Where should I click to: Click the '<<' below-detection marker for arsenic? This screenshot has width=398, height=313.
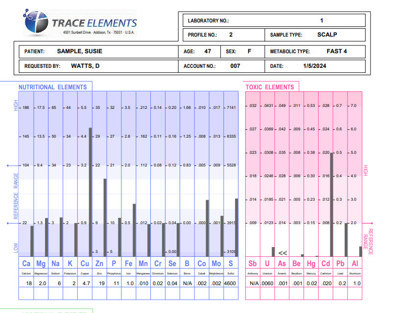pos(282,253)
